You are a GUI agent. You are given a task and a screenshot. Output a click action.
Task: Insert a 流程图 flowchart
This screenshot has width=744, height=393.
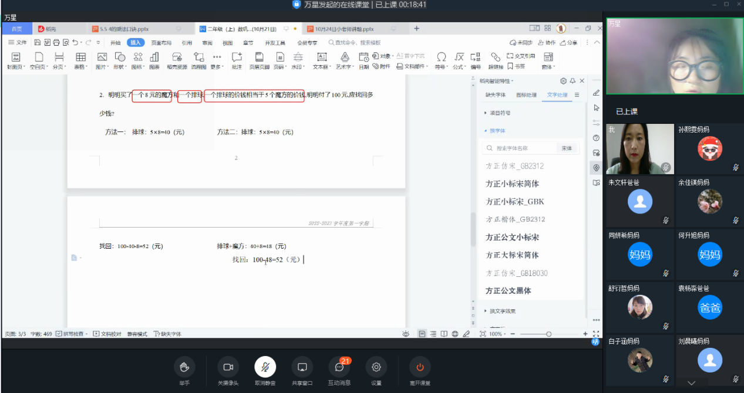pyautogui.click(x=198, y=60)
